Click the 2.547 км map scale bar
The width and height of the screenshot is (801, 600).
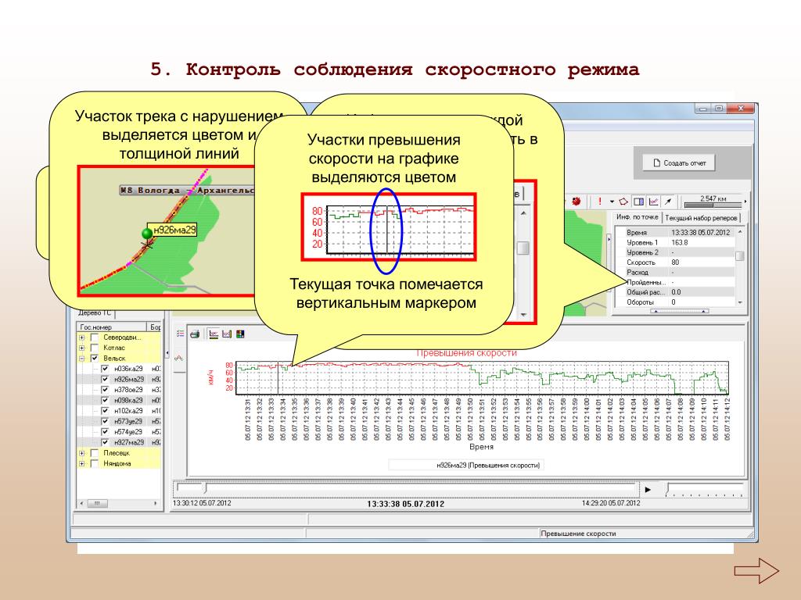pos(713,202)
